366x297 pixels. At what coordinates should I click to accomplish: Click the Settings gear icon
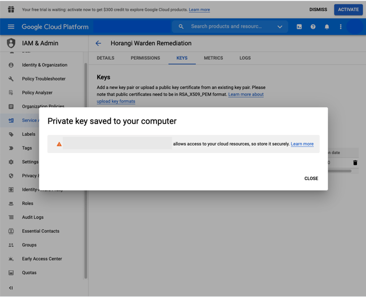(x=11, y=162)
